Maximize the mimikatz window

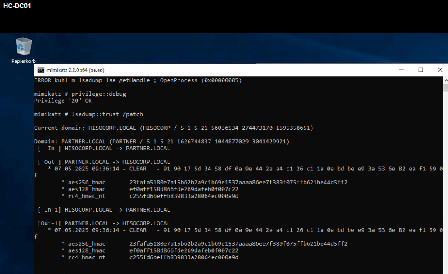(420, 70)
